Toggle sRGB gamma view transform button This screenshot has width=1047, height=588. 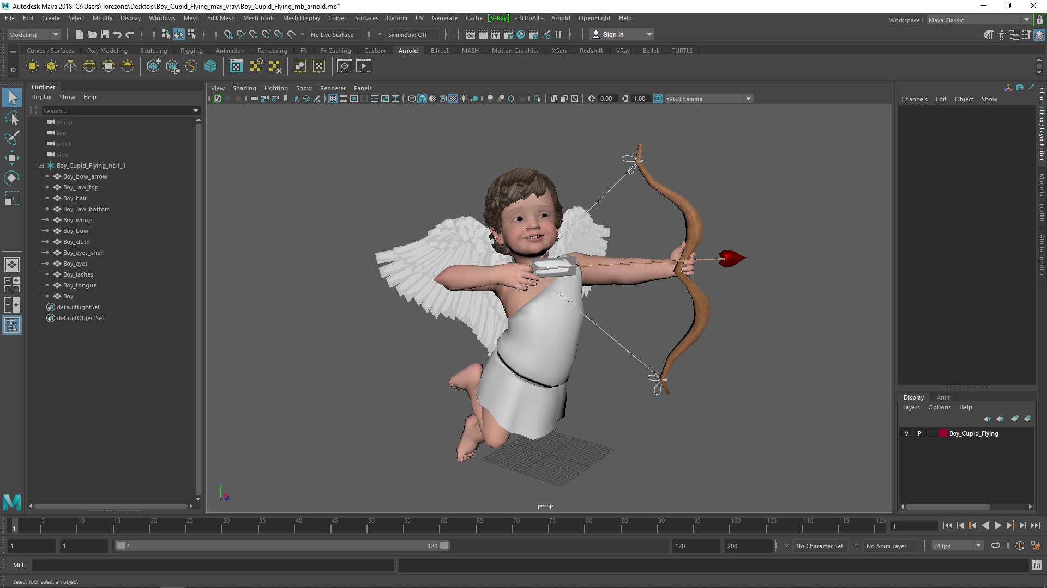(x=658, y=99)
